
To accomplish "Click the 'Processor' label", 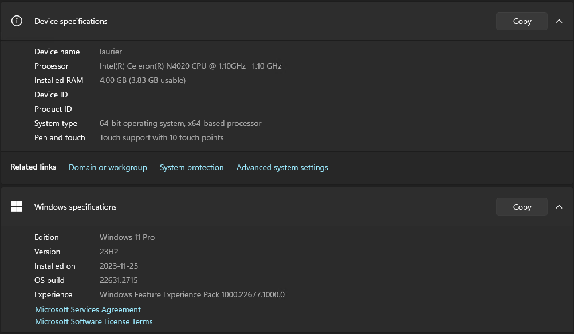I will [x=51, y=66].
